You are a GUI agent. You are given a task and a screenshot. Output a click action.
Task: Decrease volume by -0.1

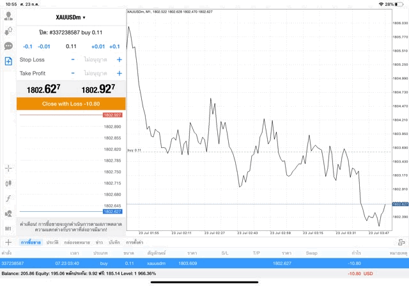tap(27, 46)
